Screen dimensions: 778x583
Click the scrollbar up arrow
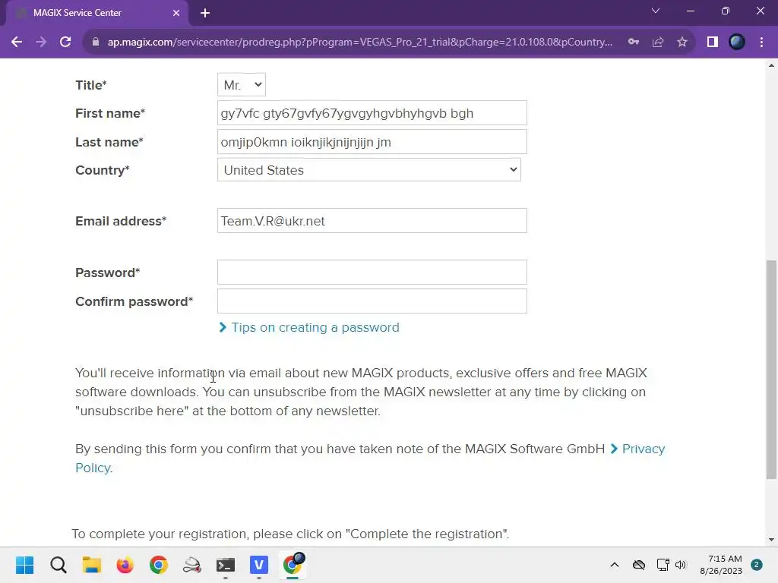[x=771, y=65]
